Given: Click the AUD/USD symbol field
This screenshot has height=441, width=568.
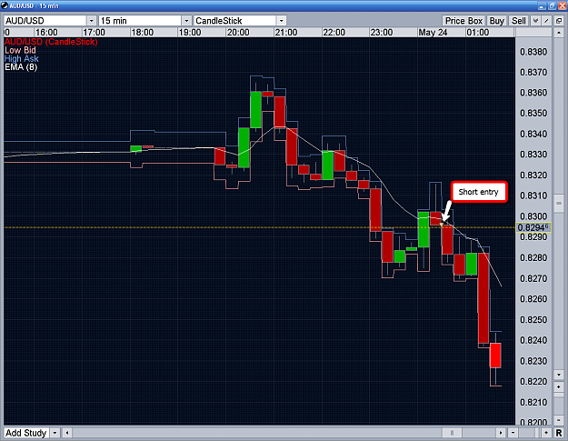Looking at the screenshot, I should pyautogui.click(x=45, y=21).
